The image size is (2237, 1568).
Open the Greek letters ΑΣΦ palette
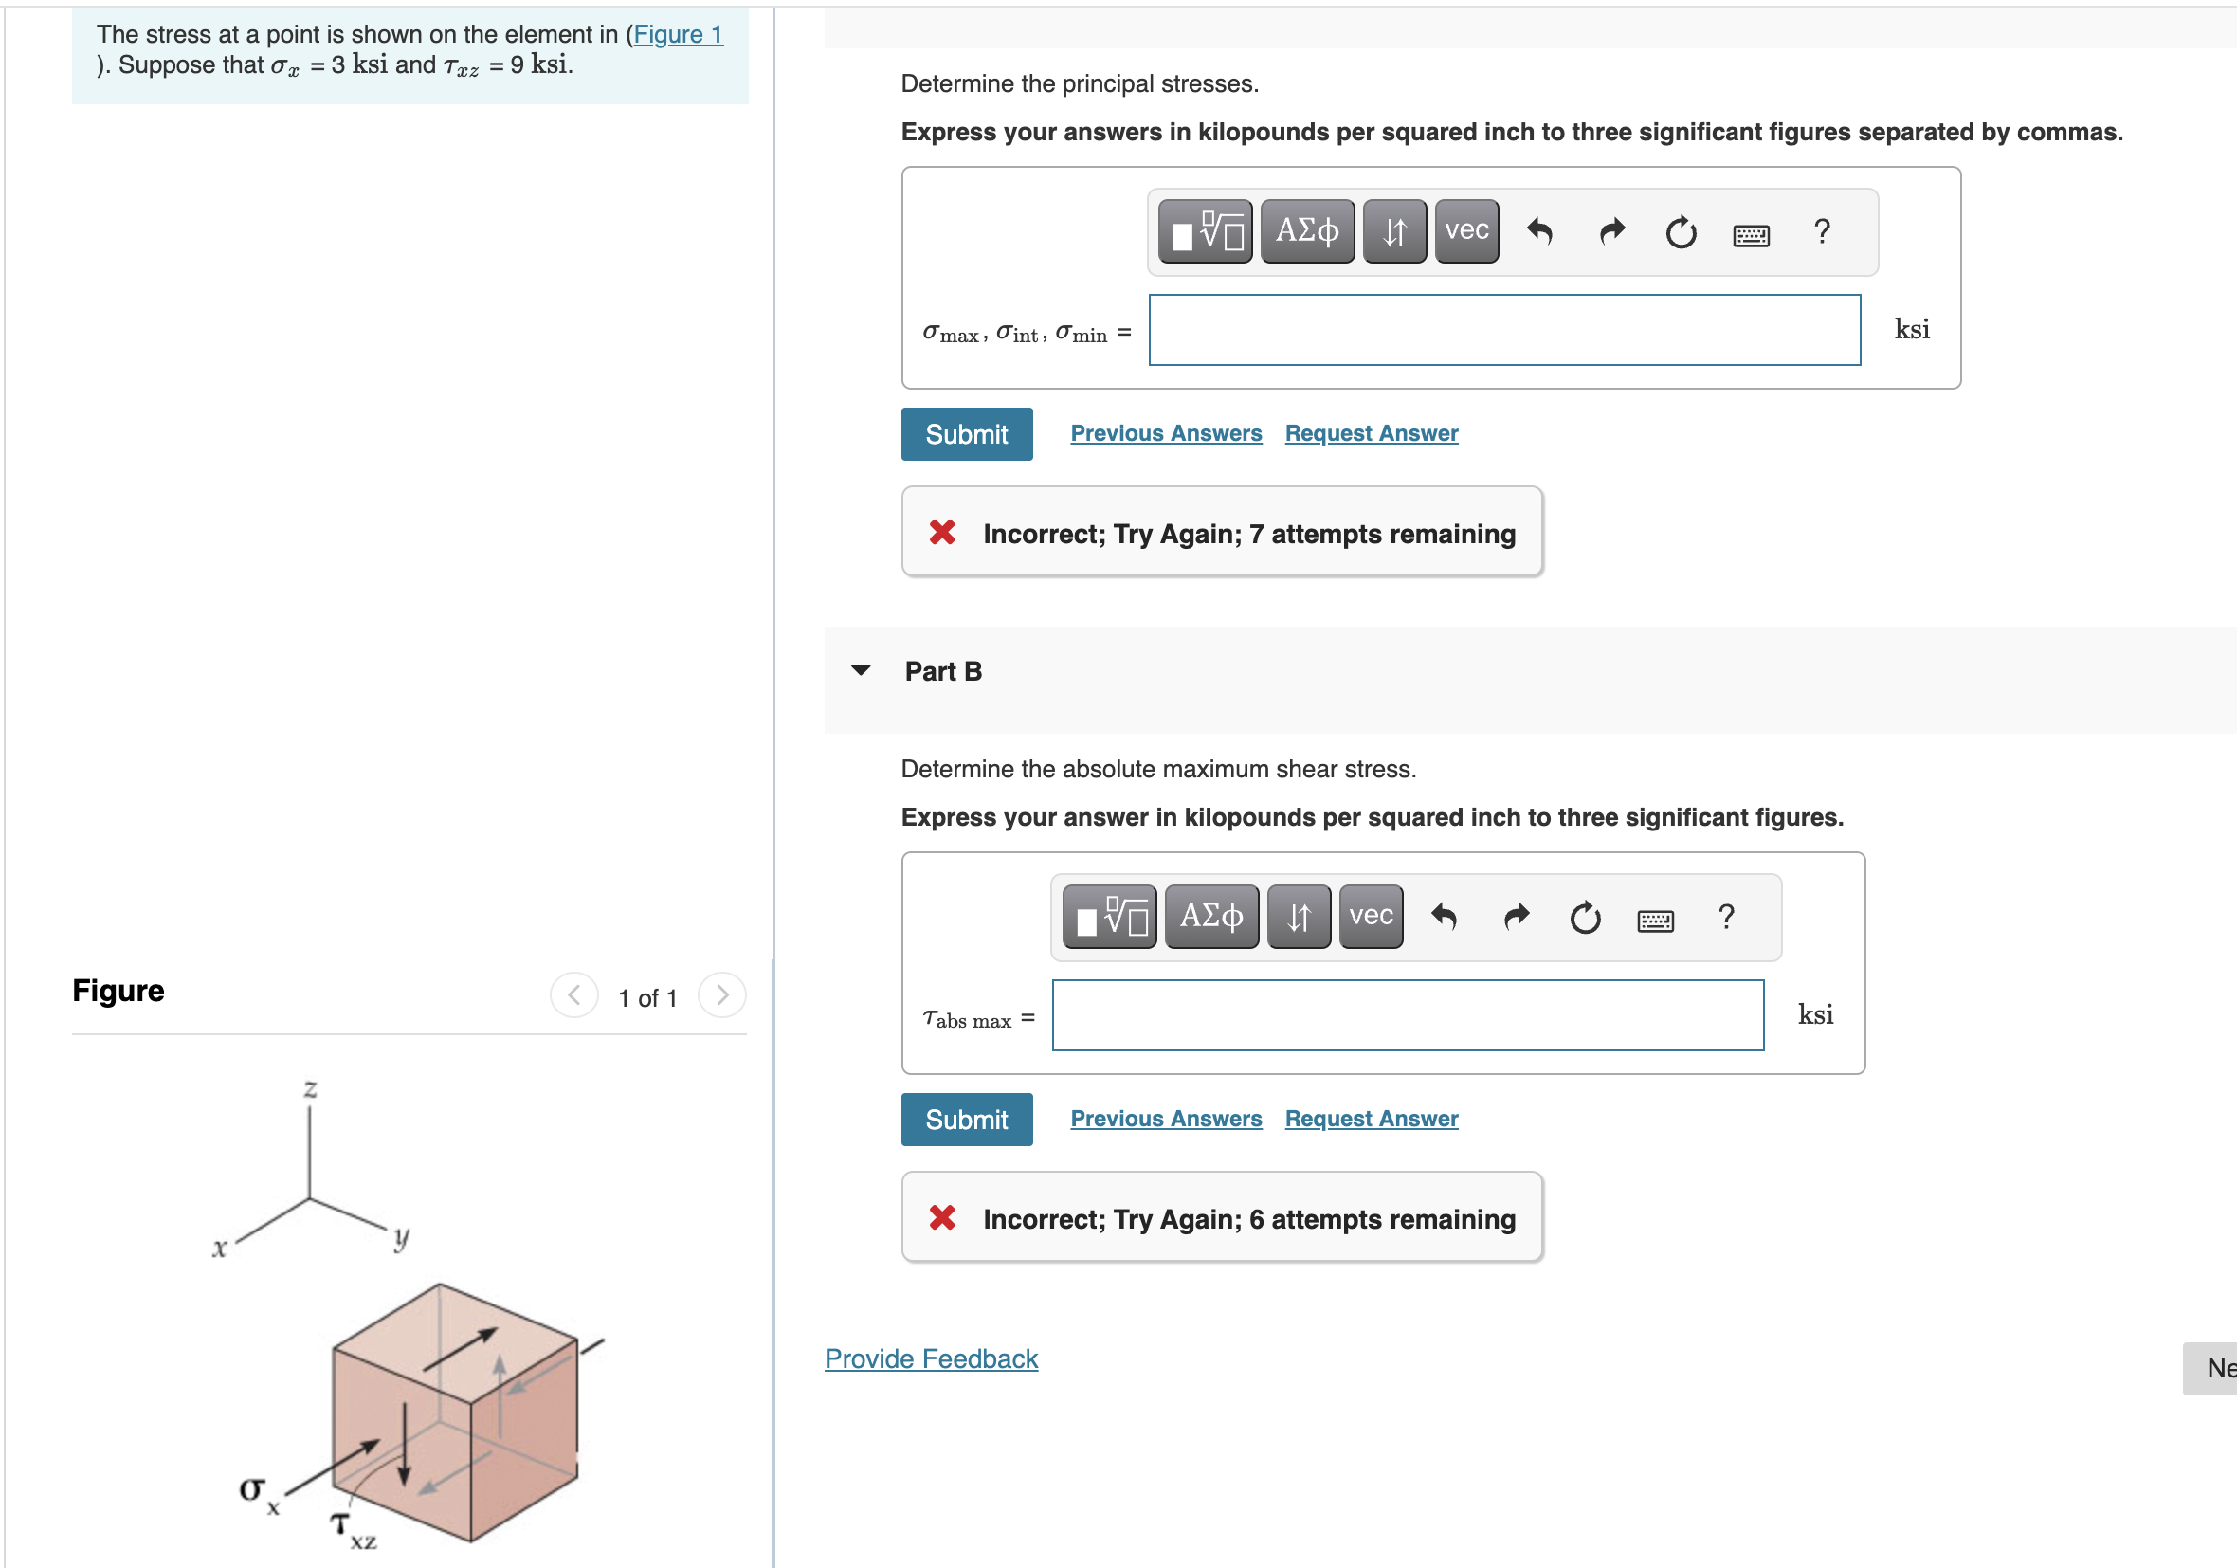pos(1305,231)
